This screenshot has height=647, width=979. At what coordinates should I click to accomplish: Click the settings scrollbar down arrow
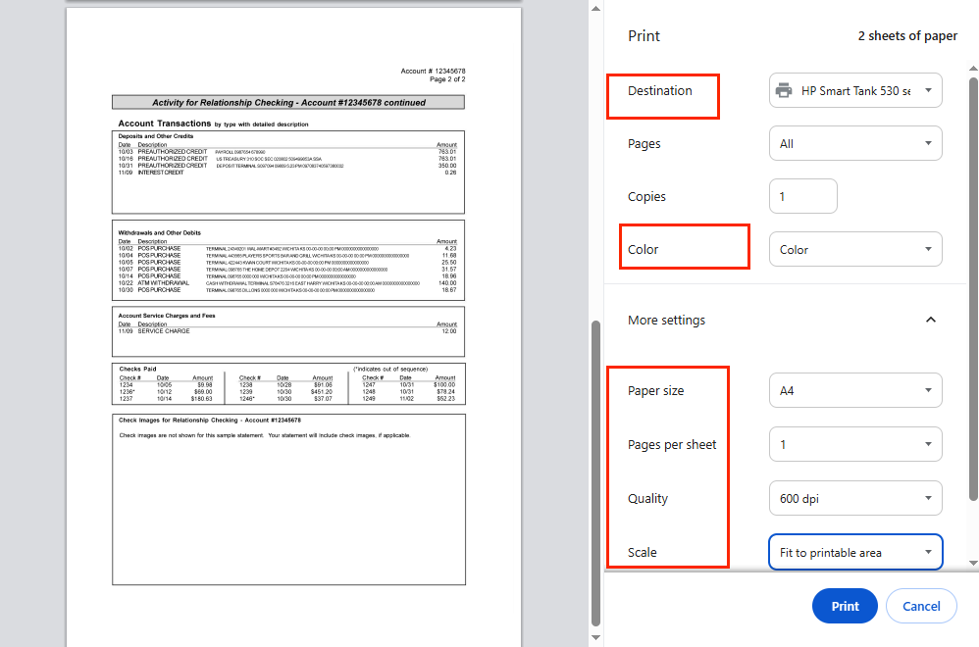973,563
